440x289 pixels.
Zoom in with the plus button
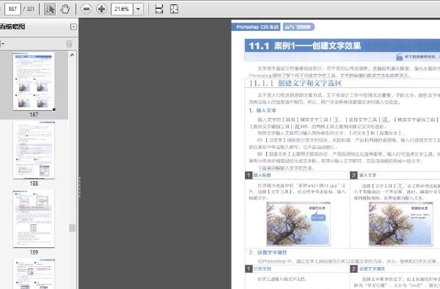click(x=101, y=9)
